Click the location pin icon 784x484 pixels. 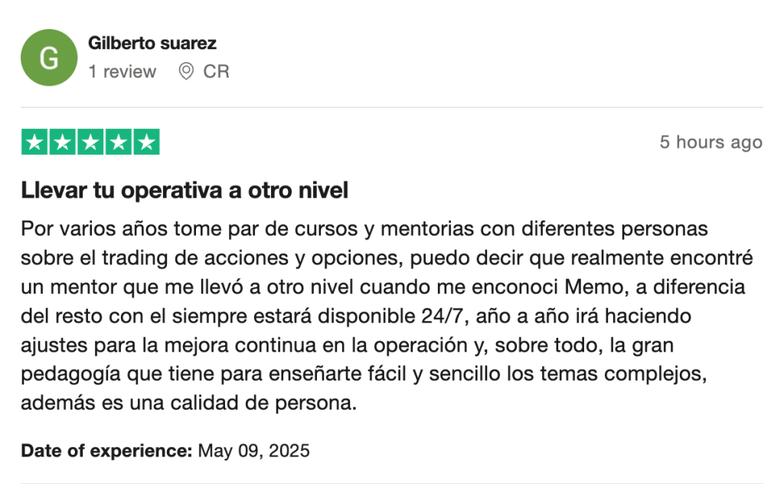(x=186, y=71)
